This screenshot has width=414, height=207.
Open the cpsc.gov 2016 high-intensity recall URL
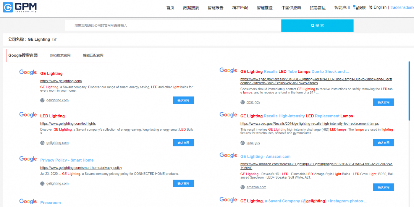(310, 124)
